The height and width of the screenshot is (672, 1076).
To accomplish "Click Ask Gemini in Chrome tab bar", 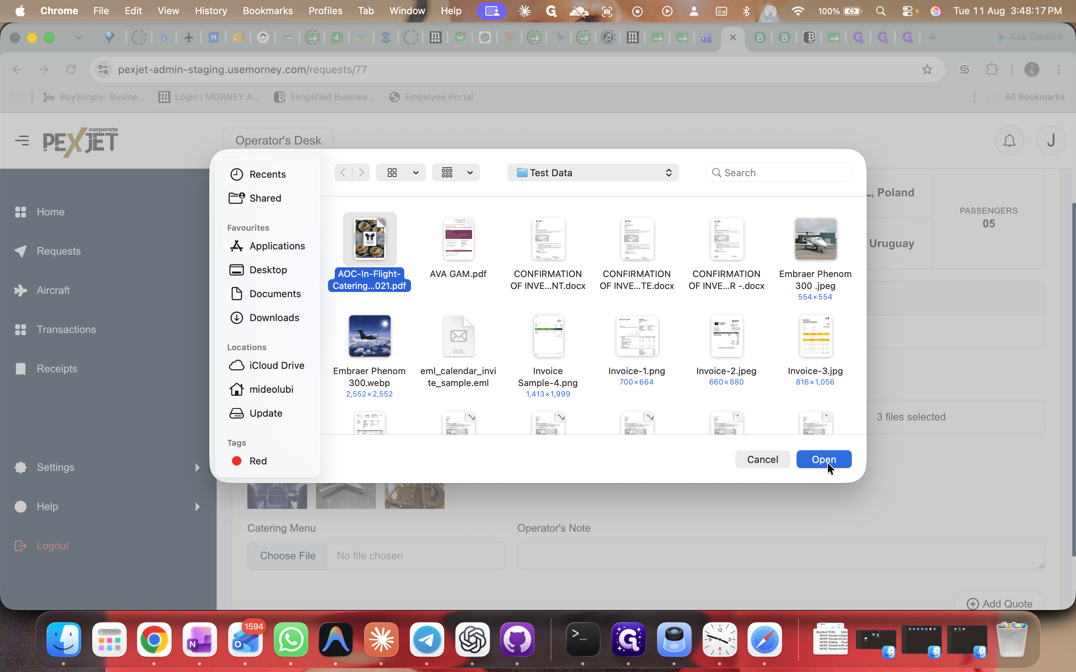I will click(x=1028, y=37).
